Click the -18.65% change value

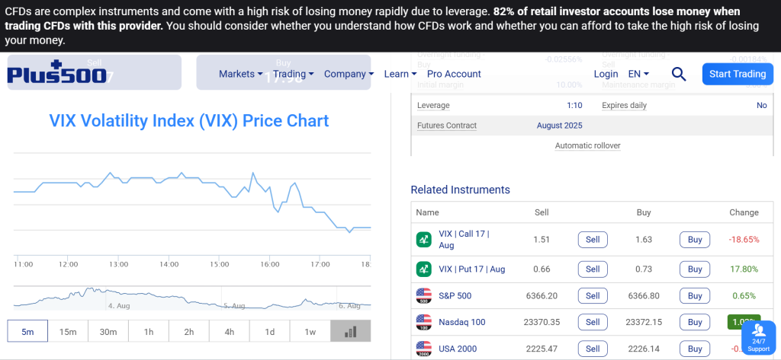tap(744, 239)
